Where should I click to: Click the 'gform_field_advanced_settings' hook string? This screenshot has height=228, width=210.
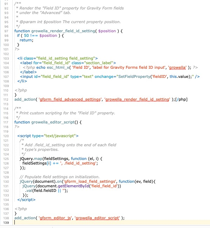click(70, 100)
